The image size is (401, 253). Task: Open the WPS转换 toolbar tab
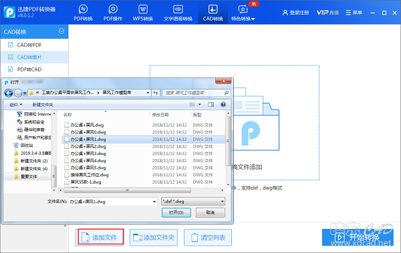click(x=143, y=13)
